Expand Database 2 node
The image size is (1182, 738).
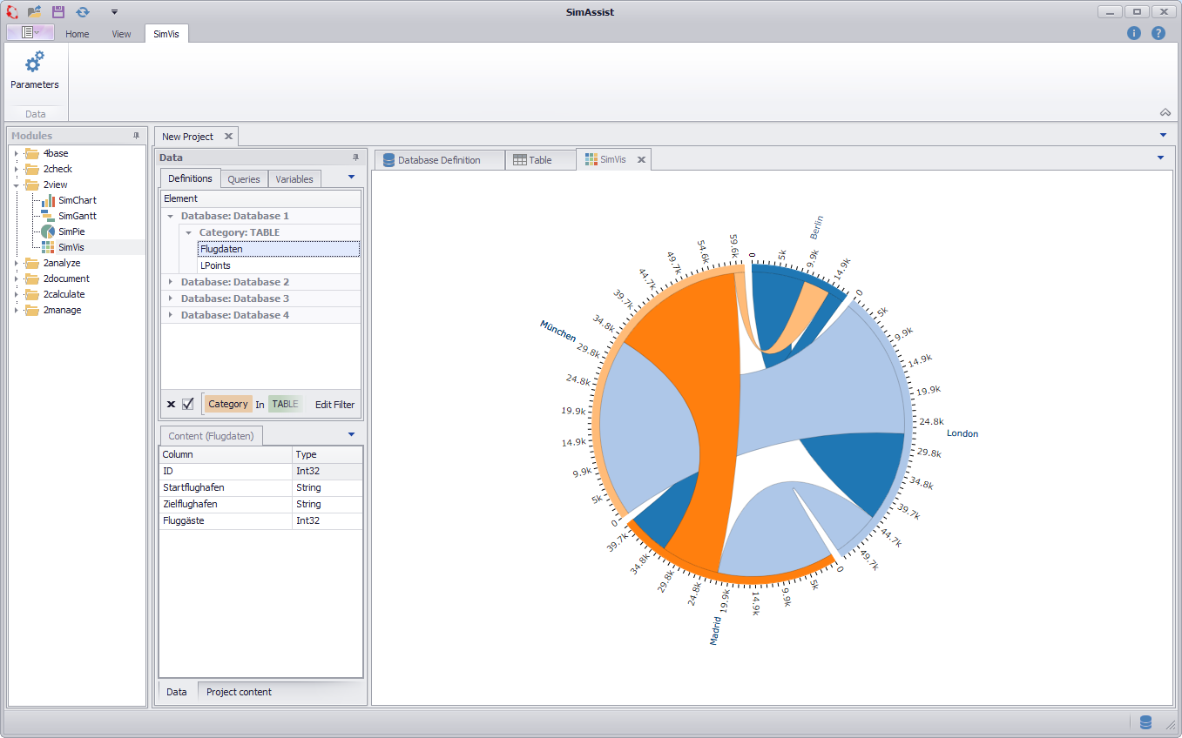pos(171,282)
